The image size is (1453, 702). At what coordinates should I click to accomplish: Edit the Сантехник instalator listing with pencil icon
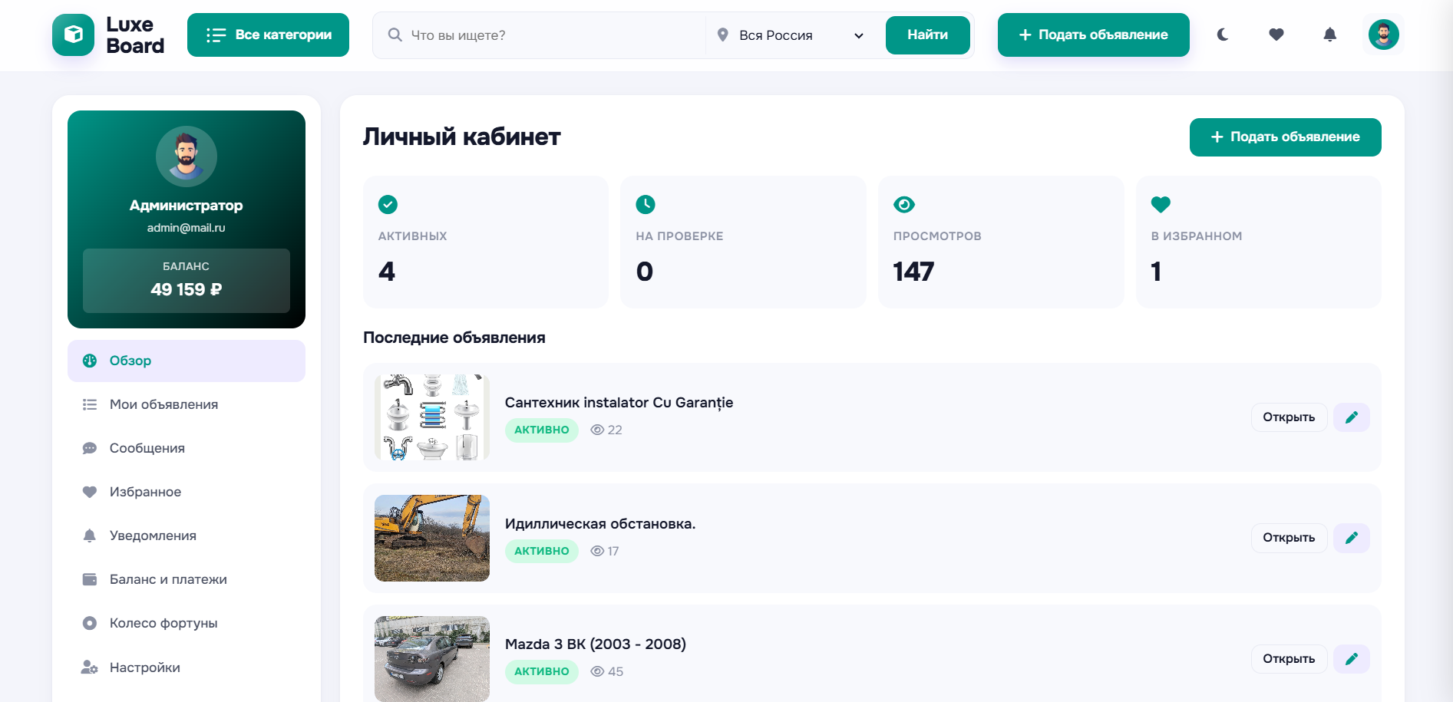click(x=1352, y=417)
